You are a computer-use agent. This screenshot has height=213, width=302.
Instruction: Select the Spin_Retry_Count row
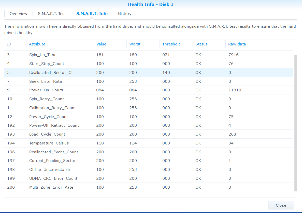[149, 99]
